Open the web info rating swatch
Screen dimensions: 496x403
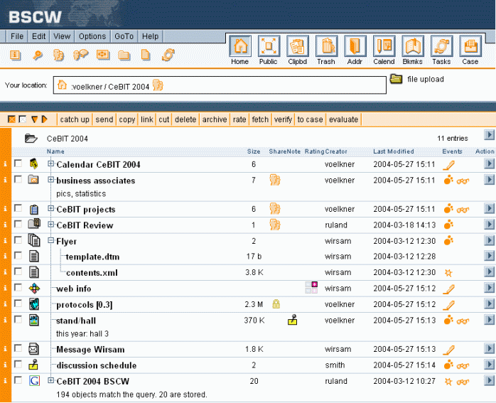[311, 288]
